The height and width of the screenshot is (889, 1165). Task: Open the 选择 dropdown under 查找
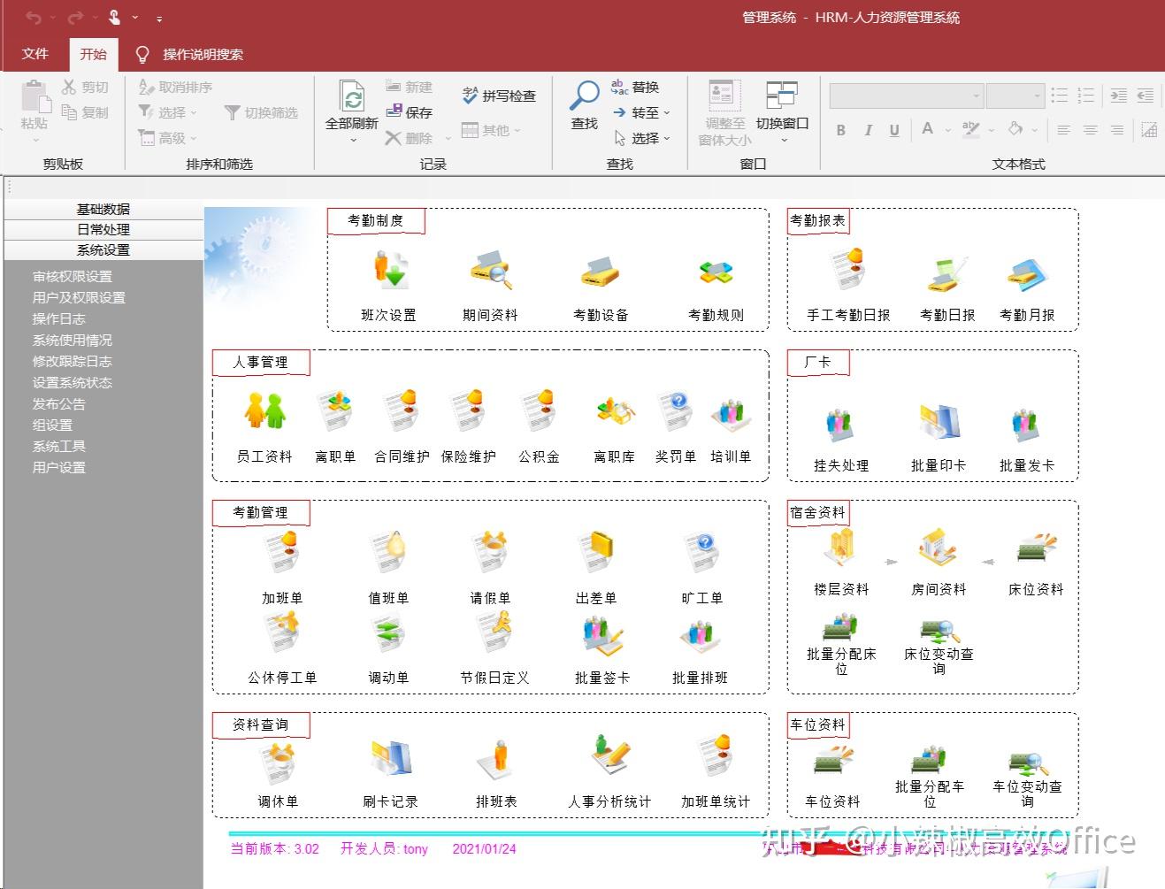point(641,138)
